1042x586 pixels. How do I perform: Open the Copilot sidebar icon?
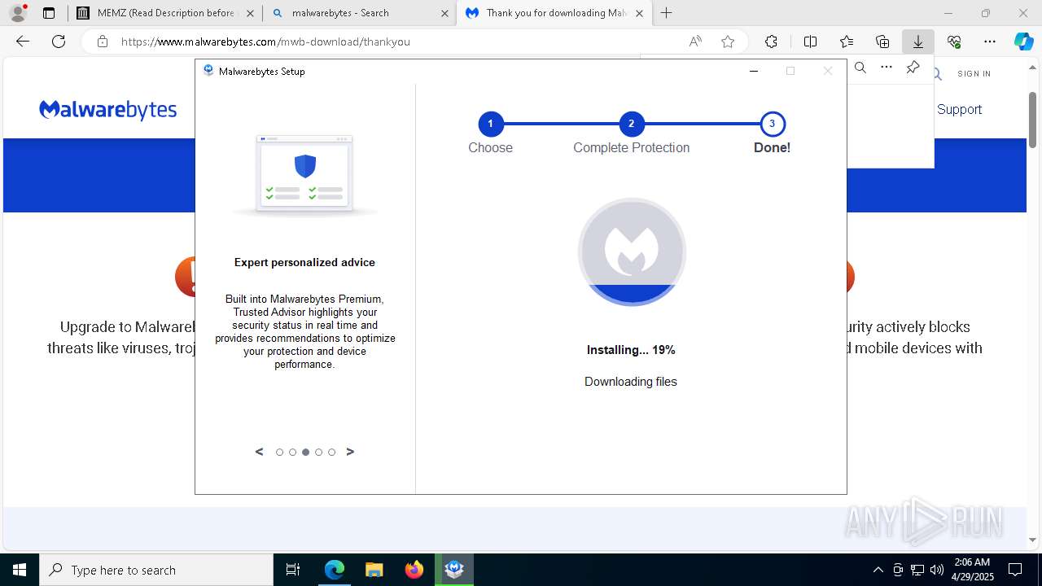click(1023, 42)
